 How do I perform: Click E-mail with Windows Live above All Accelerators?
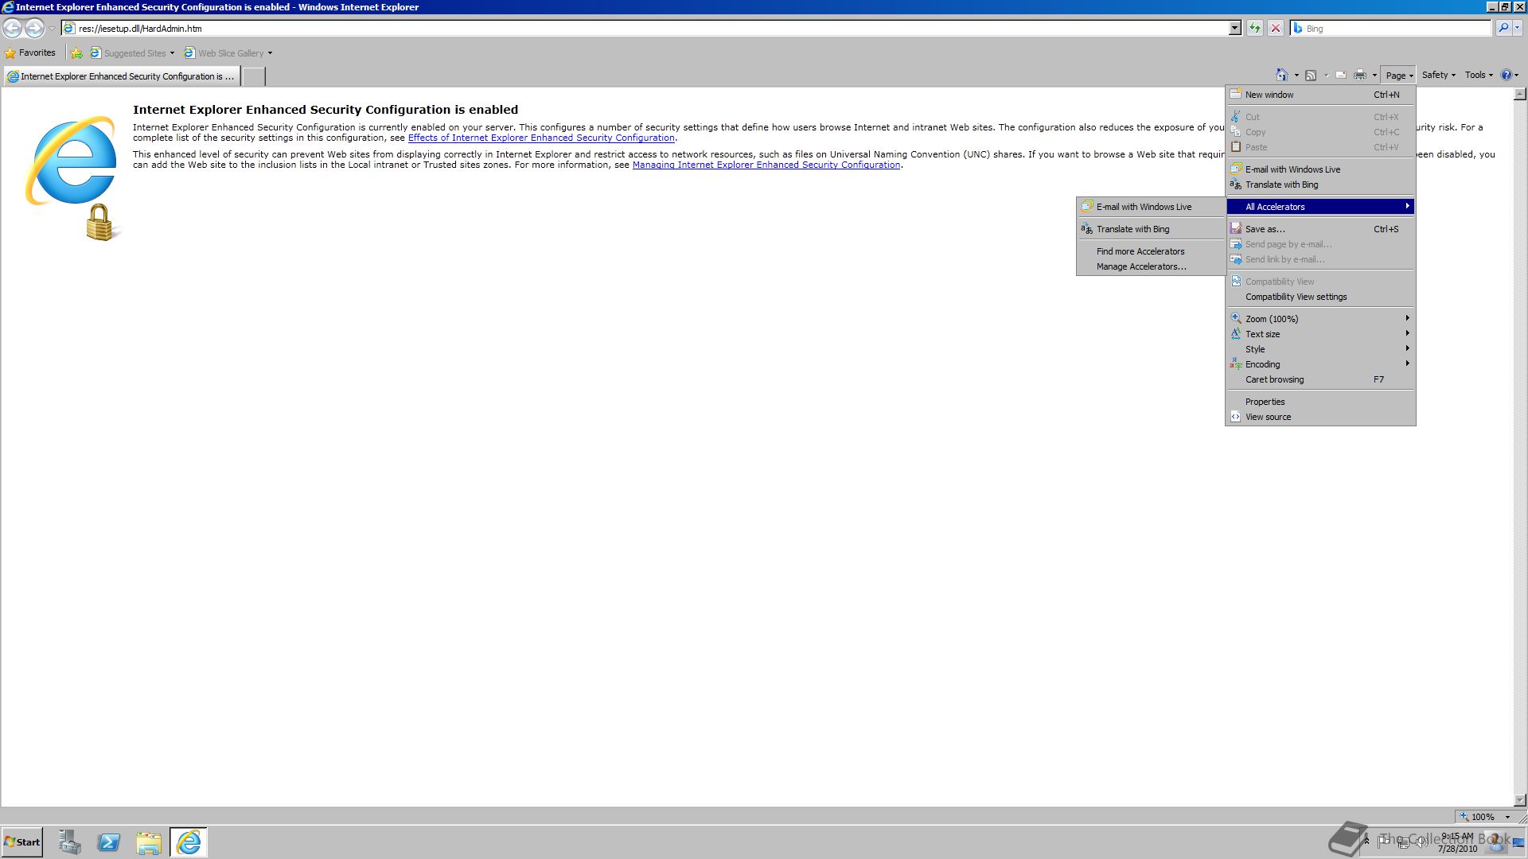[1321, 169]
